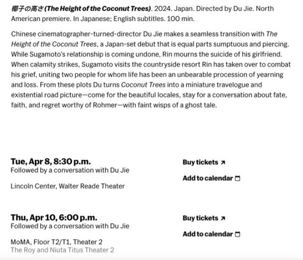Click the calendar icon for the Apr 8 screening
This screenshot has height=260, width=303.
[x=238, y=178]
